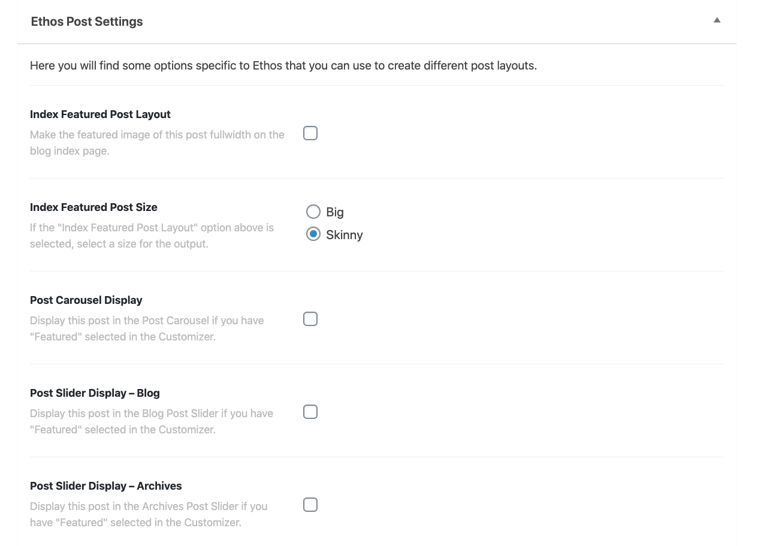Click the Index Featured Post Size heading
The height and width of the screenshot is (546, 758).
[x=93, y=207]
